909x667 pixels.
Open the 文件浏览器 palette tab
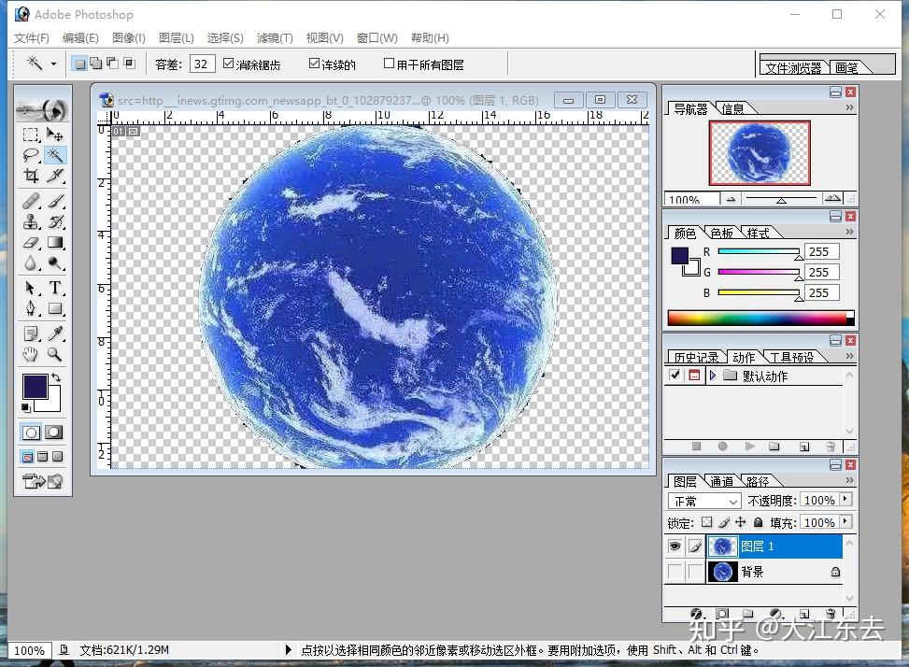point(794,67)
